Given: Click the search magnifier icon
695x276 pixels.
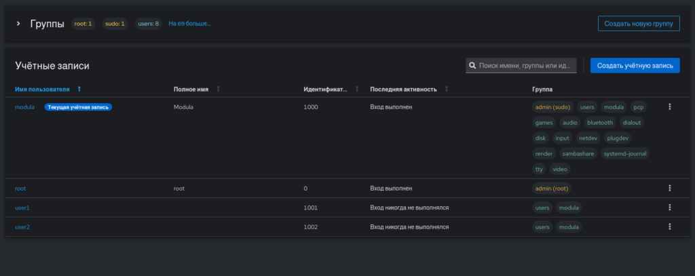Looking at the screenshot, I should (472, 66).
